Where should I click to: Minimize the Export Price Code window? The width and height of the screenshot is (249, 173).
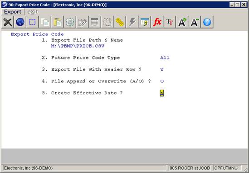pyautogui.click(x=232, y=5)
